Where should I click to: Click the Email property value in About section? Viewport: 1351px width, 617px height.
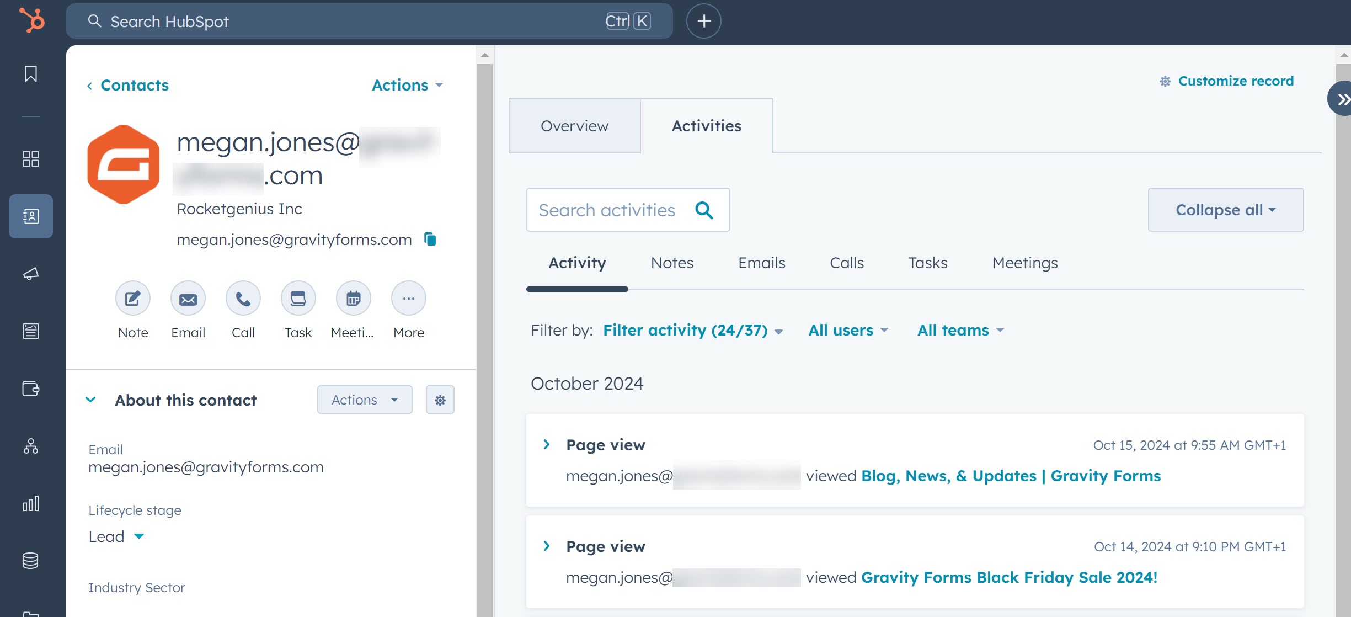[x=206, y=467]
